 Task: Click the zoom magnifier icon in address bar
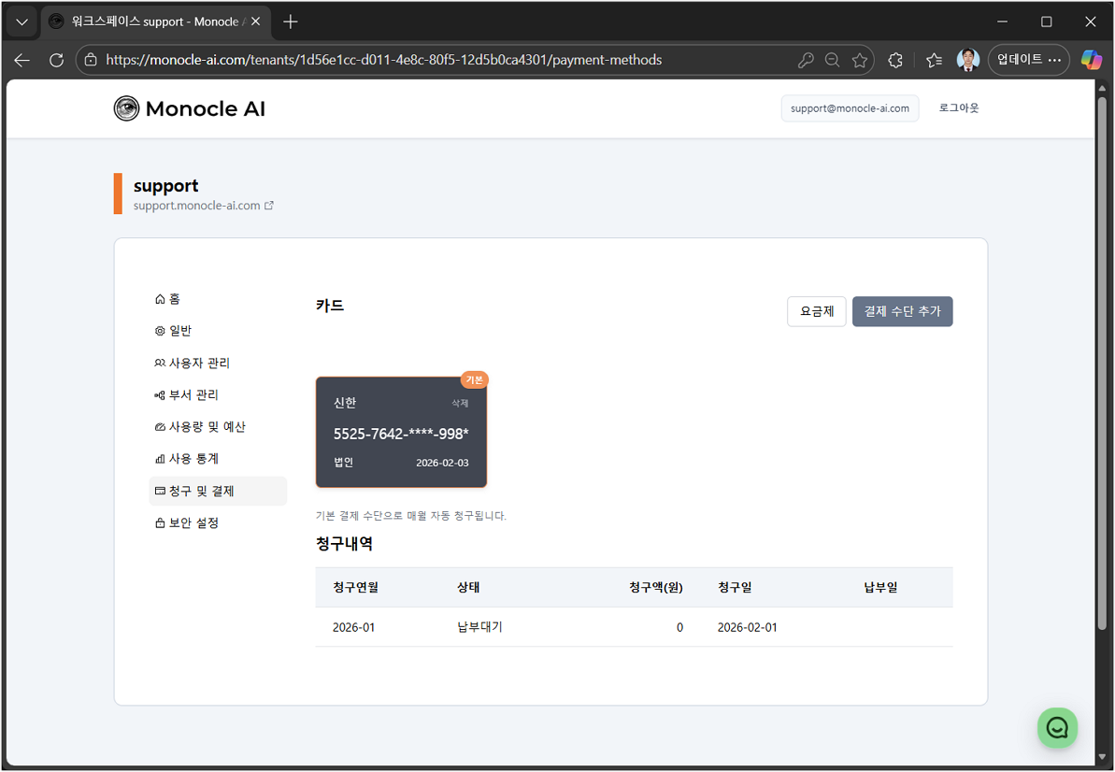832,60
